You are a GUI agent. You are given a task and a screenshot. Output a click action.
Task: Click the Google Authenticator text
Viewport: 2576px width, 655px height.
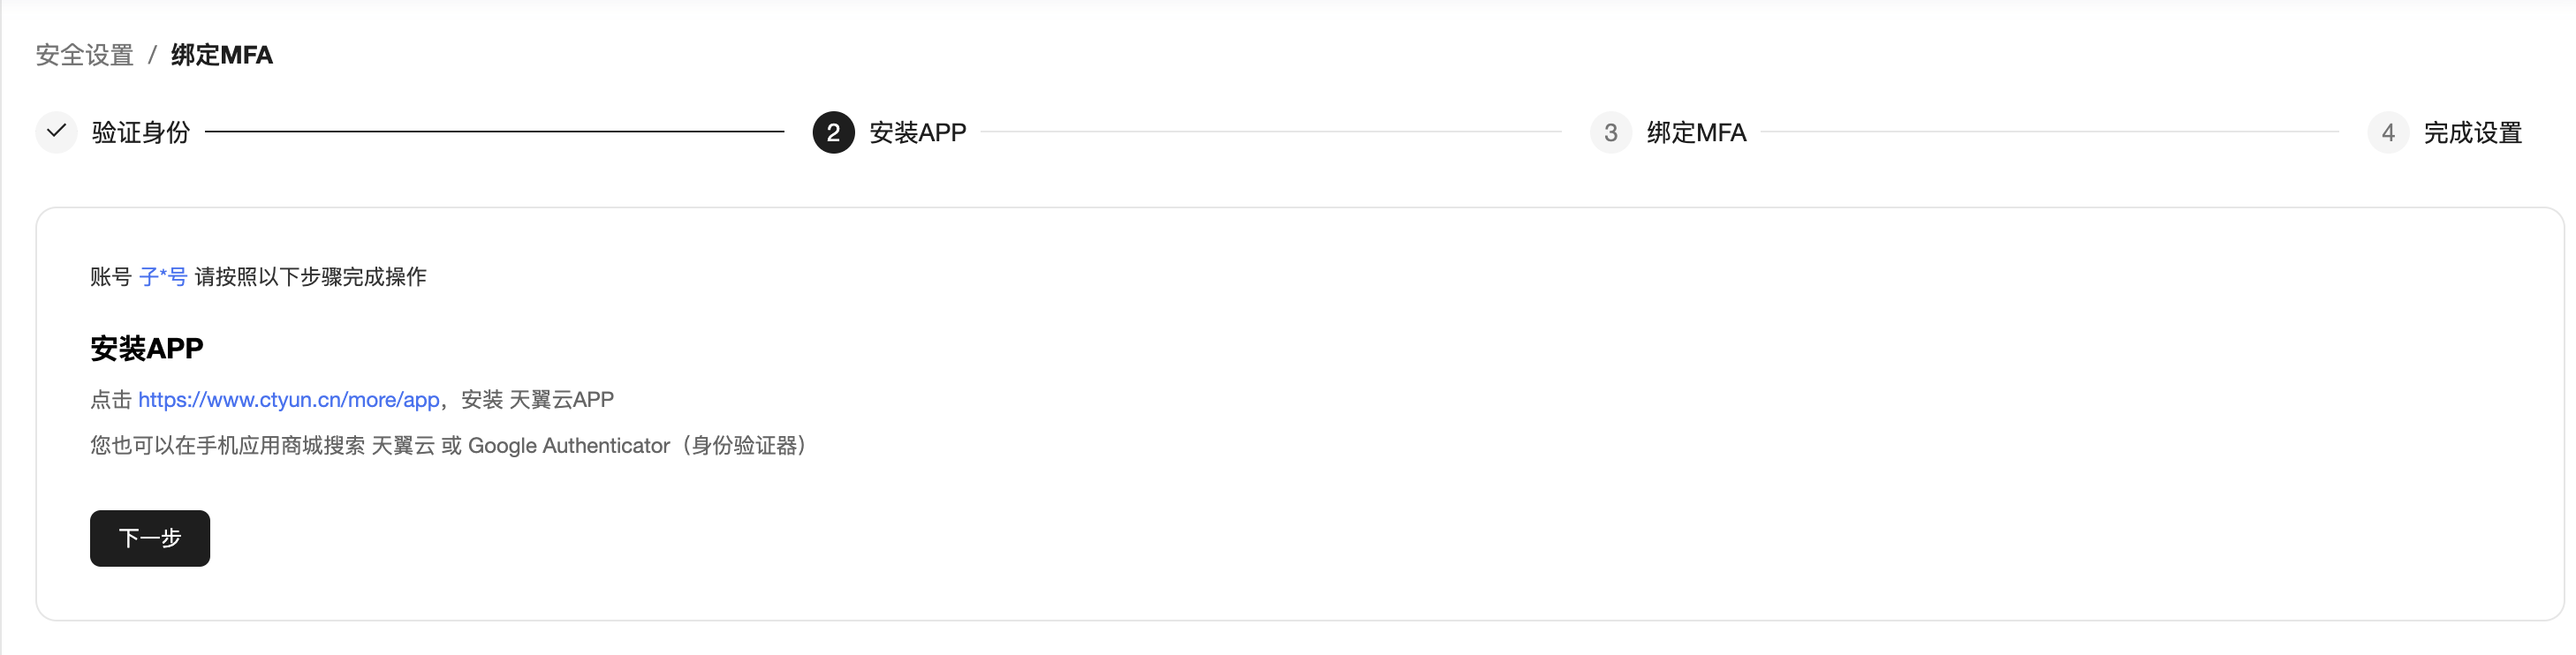coord(568,446)
